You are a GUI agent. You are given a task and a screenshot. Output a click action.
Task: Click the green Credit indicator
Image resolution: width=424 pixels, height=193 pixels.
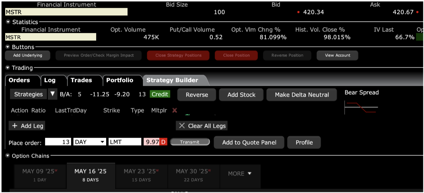pos(160,94)
